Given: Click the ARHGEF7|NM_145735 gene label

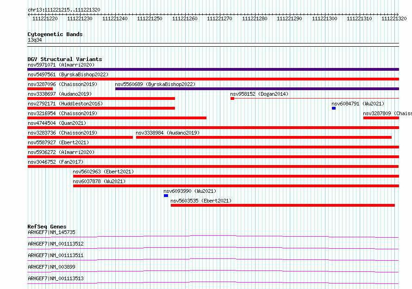Looking at the screenshot, I should click(x=51, y=232).
